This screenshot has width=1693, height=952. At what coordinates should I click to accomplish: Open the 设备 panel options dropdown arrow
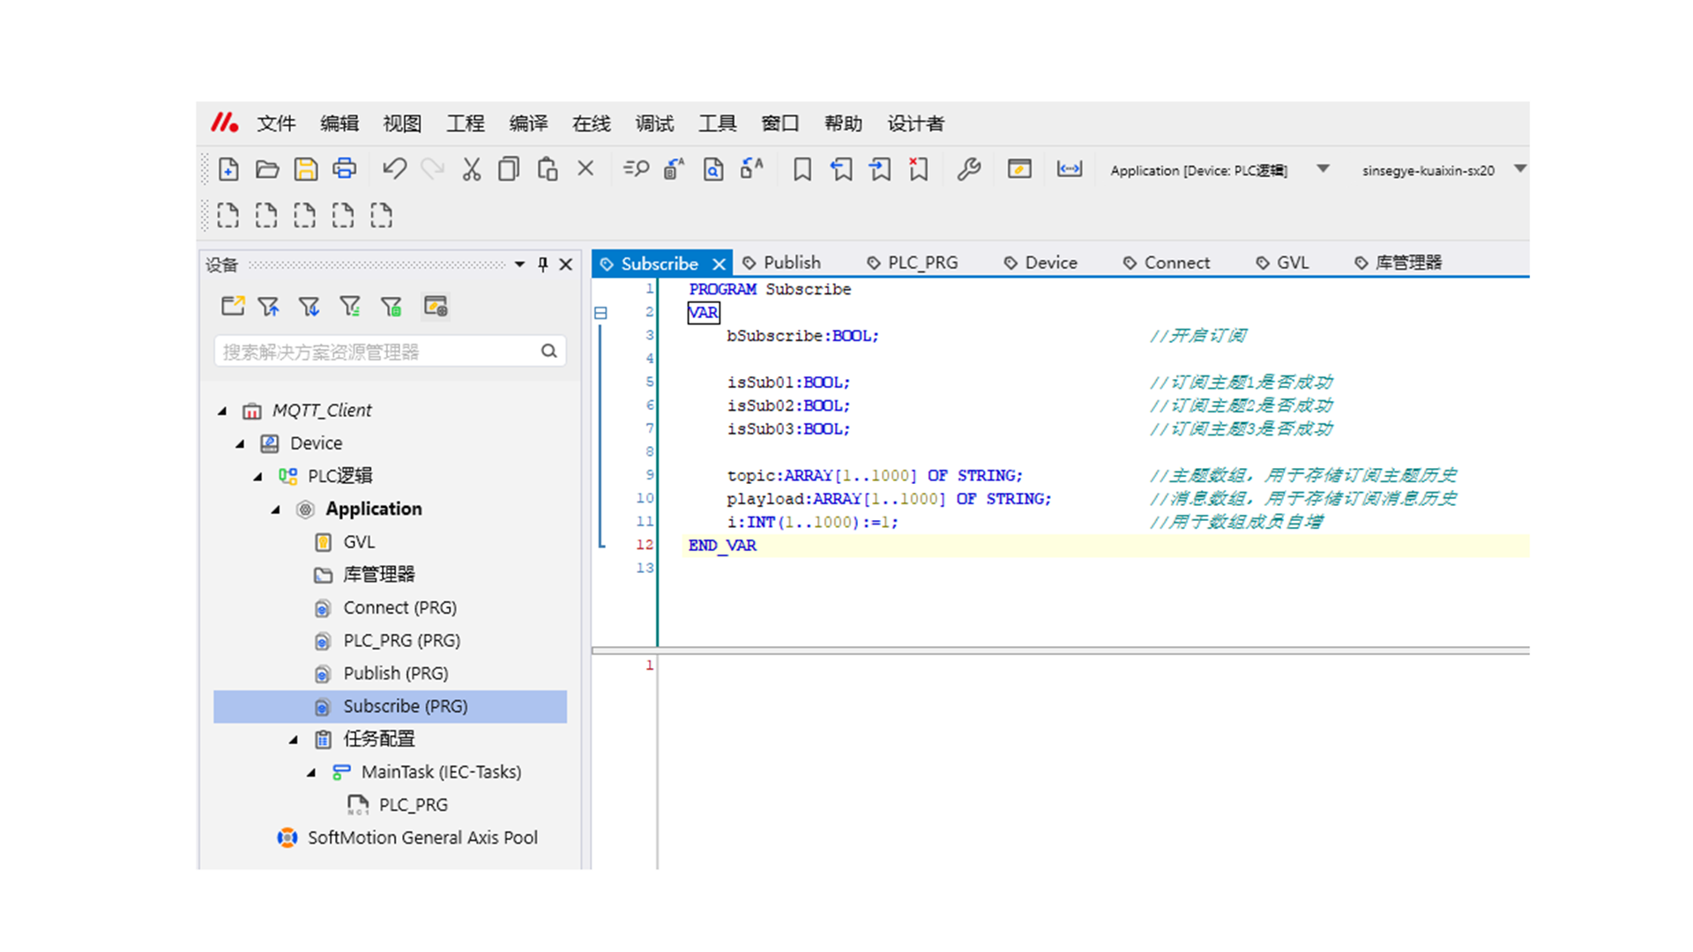[519, 264]
